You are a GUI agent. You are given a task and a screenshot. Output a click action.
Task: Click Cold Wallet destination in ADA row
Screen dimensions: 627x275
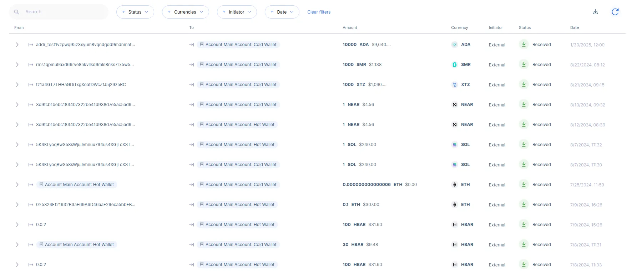pos(238,45)
